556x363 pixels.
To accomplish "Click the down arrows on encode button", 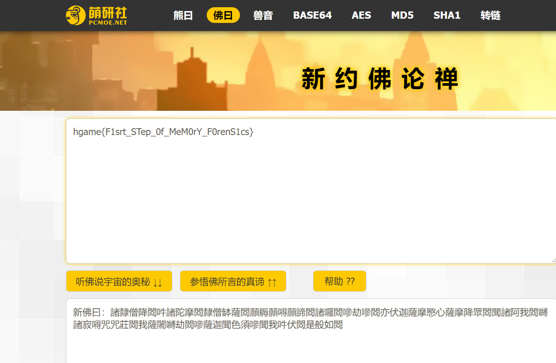I will 158,282.
